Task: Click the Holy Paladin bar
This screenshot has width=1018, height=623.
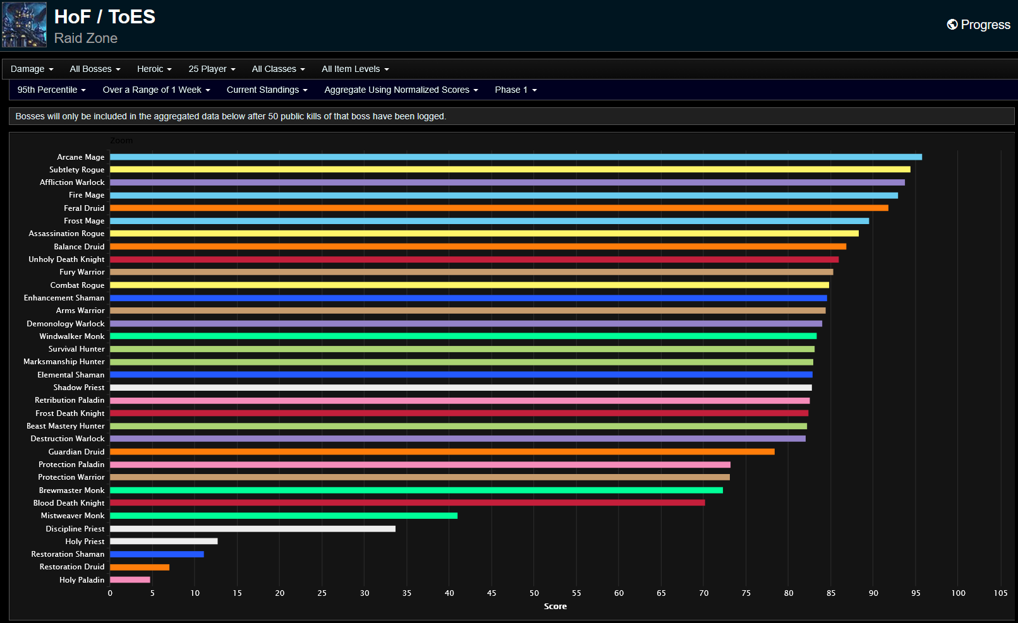Action: tap(130, 579)
